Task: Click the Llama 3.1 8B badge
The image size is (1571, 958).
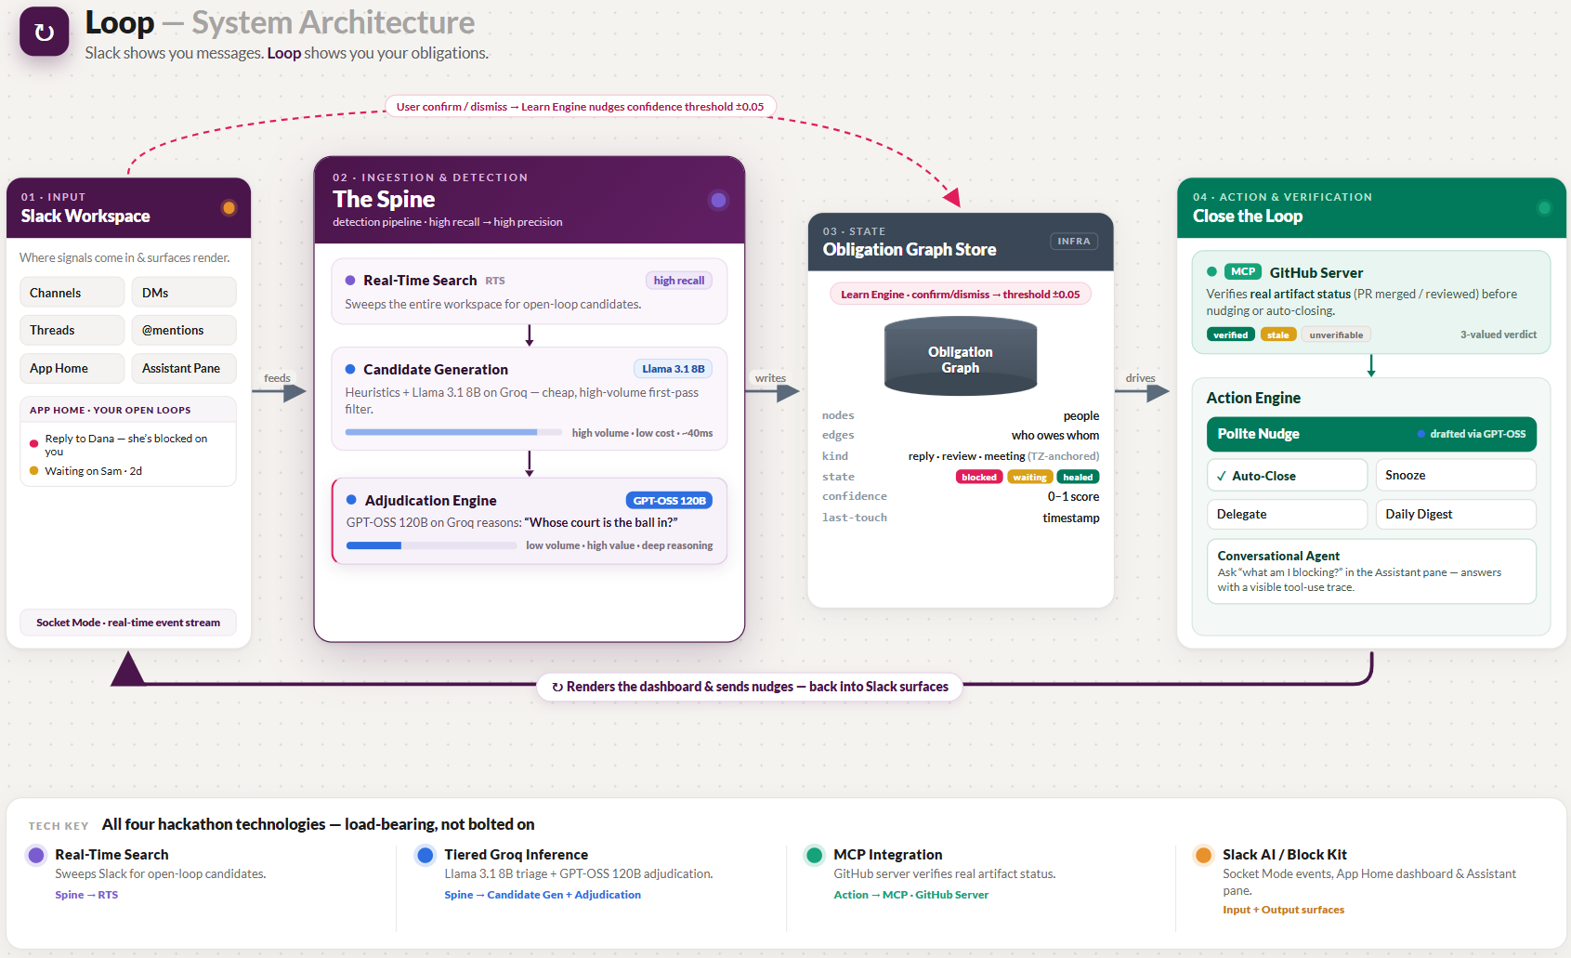Action: click(674, 369)
